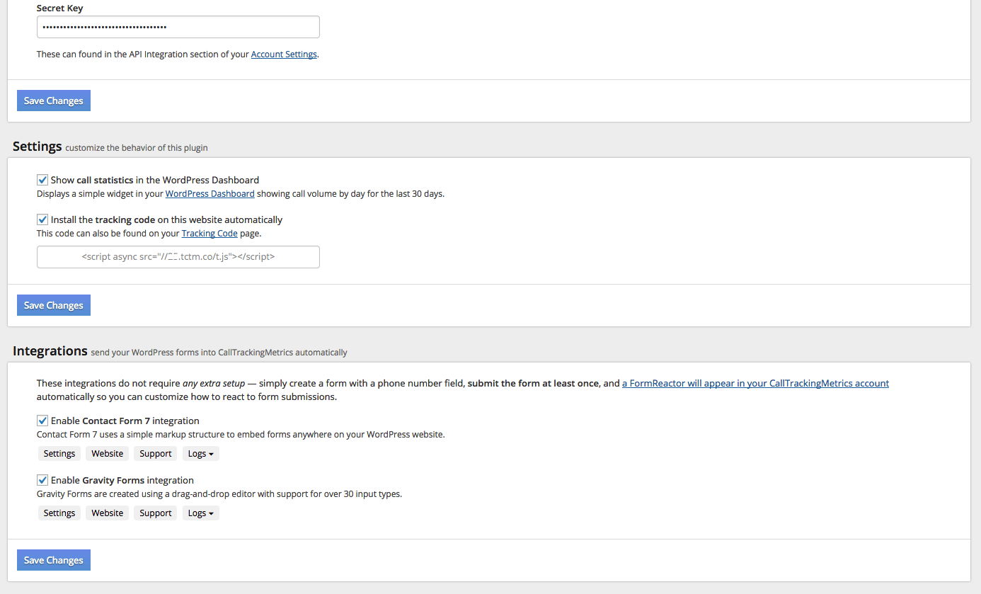
Task: Click Save Changes below Secret Key
Action: pos(54,101)
